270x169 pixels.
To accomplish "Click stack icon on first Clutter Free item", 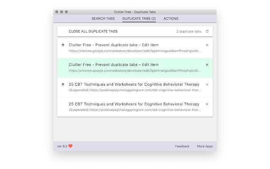I will [63, 45].
